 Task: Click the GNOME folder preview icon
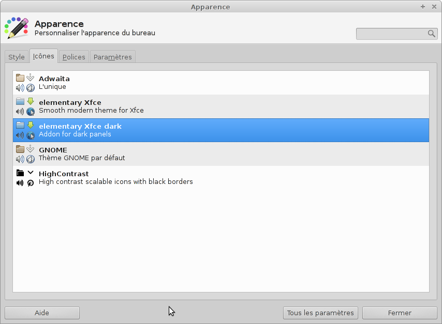coord(20,149)
